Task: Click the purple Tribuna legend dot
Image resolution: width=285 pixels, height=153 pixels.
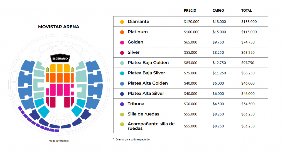Action: 122,104
